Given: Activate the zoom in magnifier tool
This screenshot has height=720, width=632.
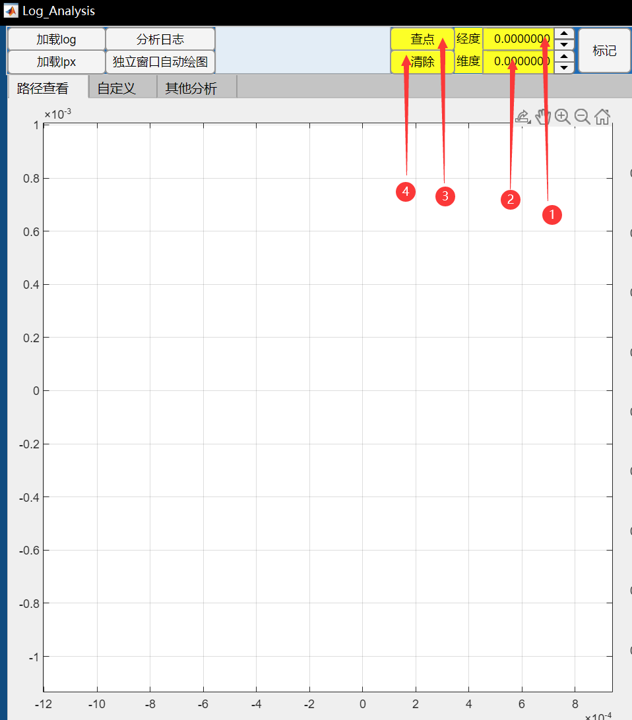Looking at the screenshot, I should click(562, 117).
